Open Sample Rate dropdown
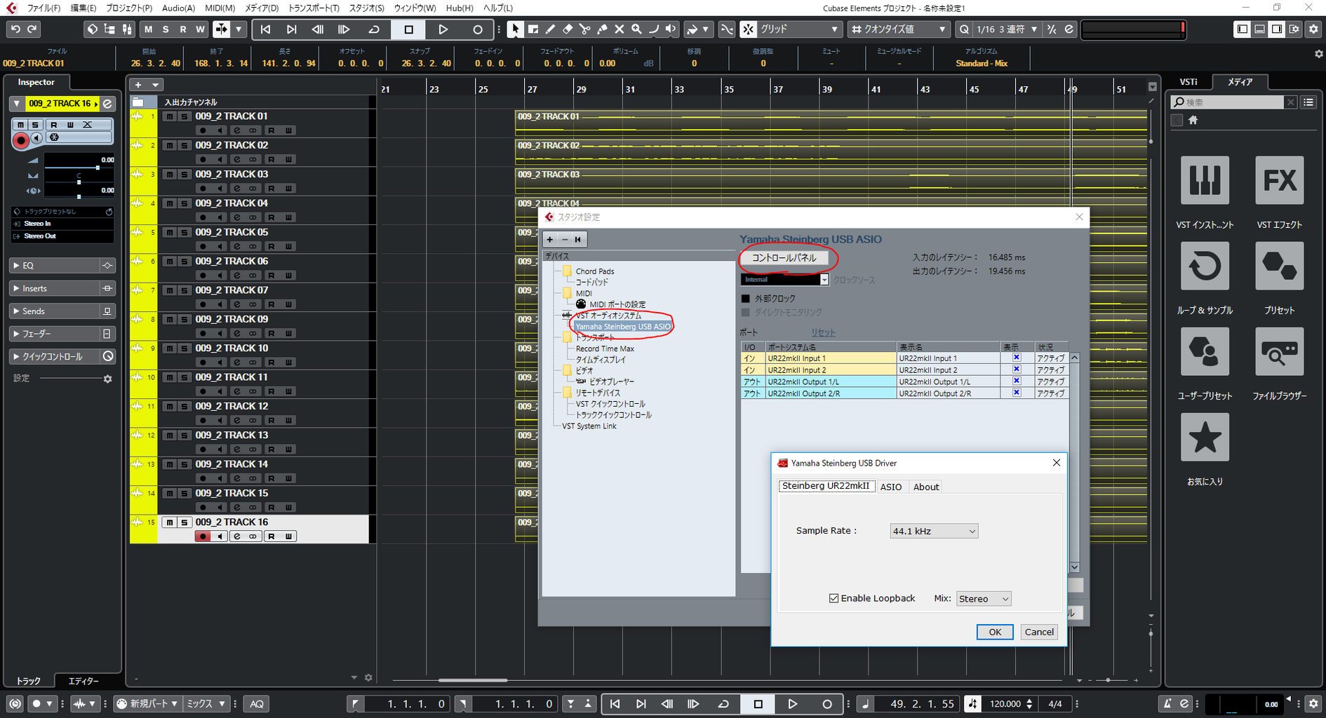The width and height of the screenshot is (1326, 718). 933,531
